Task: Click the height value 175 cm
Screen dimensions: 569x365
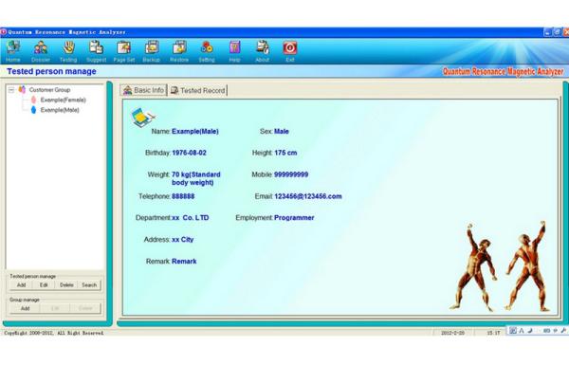Action: pyautogui.click(x=285, y=153)
